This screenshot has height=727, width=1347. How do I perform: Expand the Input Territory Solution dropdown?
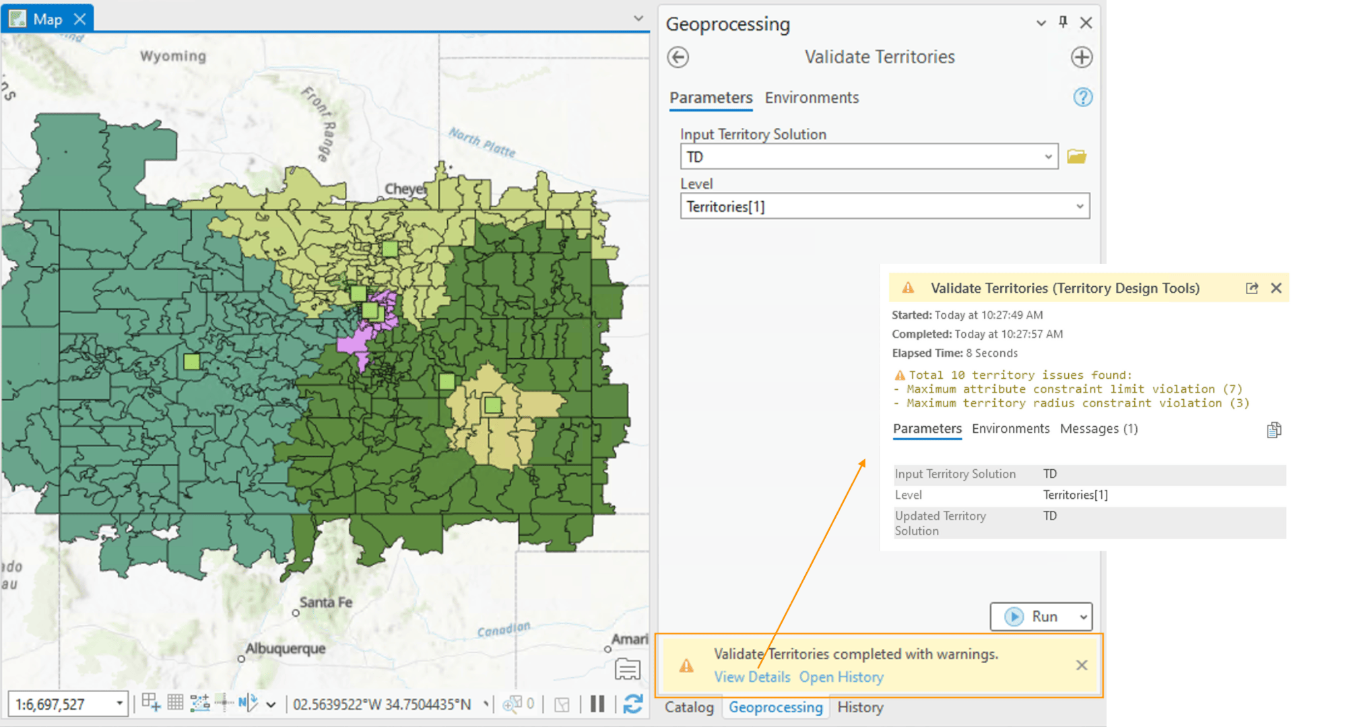click(x=1048, y=157)
